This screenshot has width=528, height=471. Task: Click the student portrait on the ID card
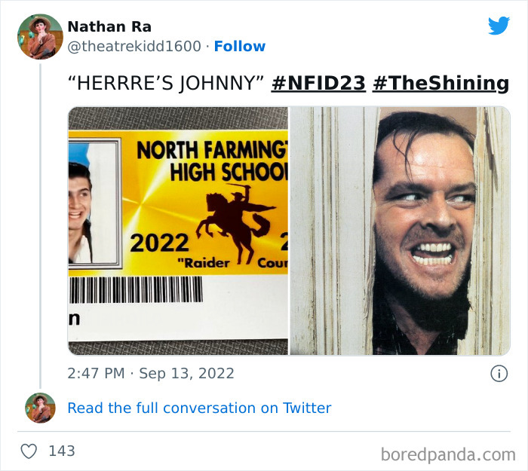click(x=94, y=203)
